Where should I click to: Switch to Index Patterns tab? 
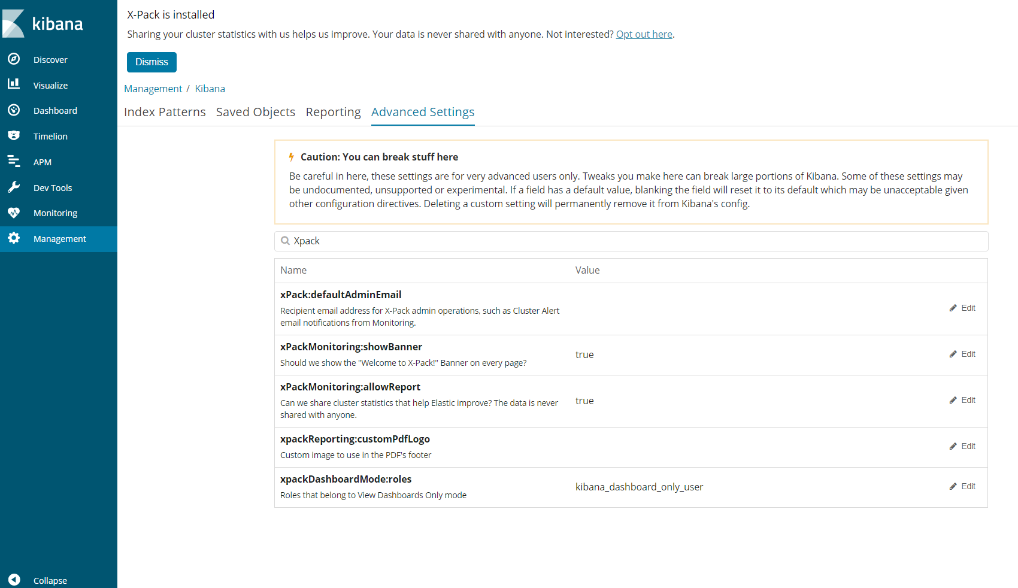click(x=165, y=112)
